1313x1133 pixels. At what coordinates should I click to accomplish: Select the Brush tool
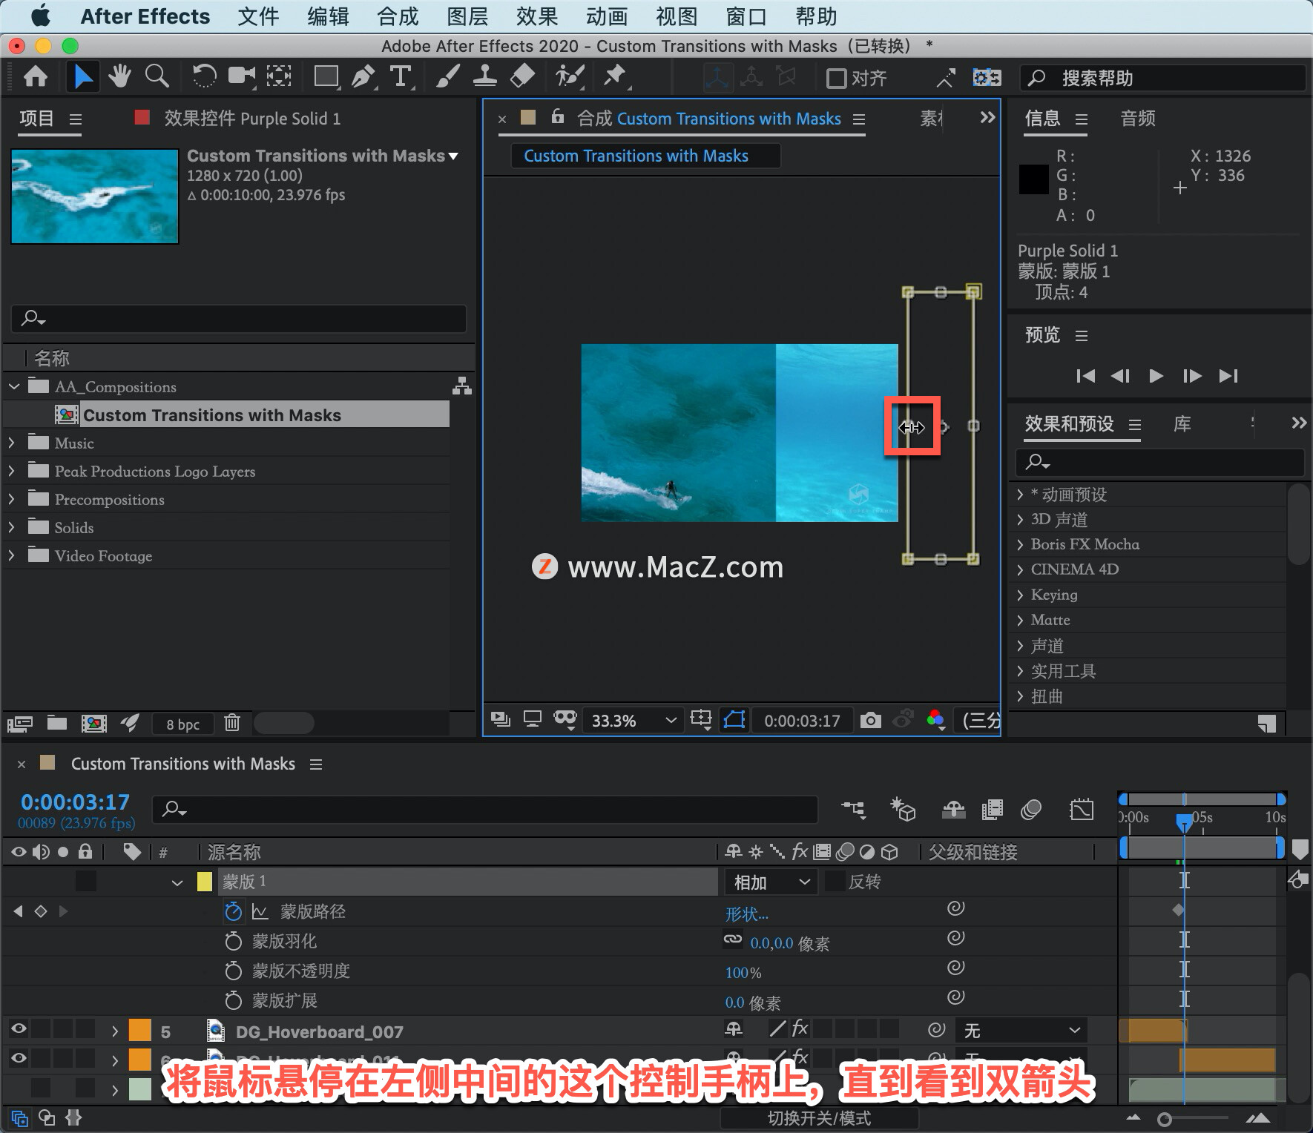447,76
